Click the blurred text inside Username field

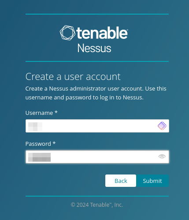35,127
